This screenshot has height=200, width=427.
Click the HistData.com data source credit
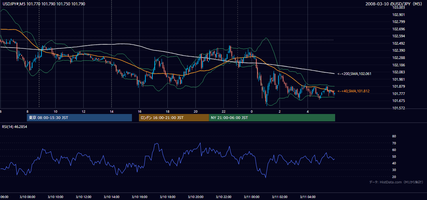396,182
